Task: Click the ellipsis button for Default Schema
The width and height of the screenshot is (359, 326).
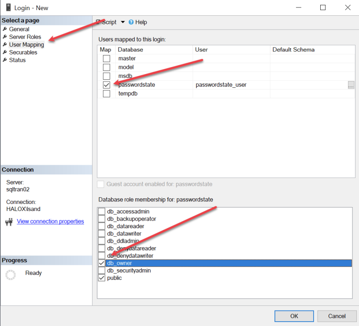Action: [x=351, y=85]
